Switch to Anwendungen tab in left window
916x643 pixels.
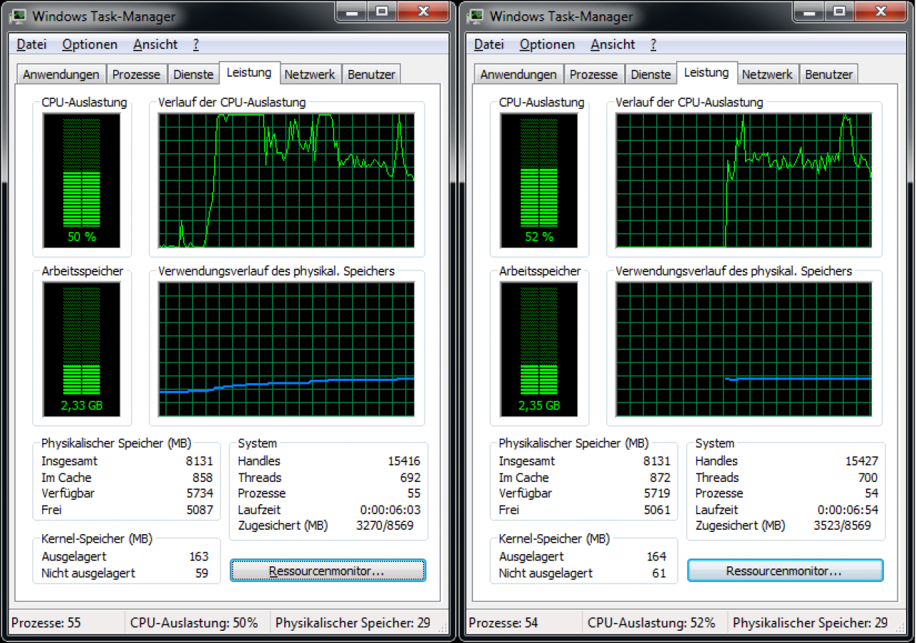pos(61,74)
